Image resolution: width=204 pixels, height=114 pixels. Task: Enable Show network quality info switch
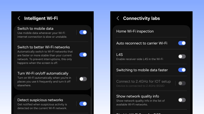[x=182, y=100]
